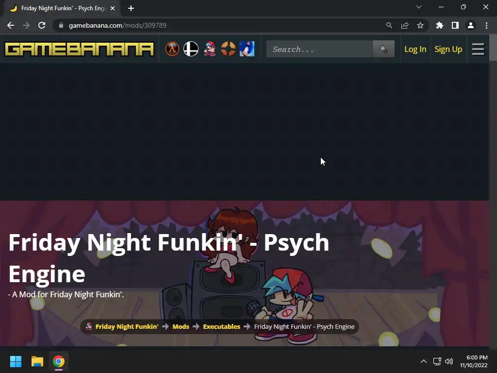Open Mods breadcrumb link
This screenshot has width=497, height=373.
point(181,327)
